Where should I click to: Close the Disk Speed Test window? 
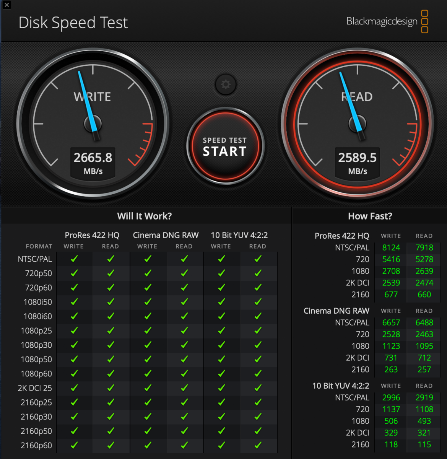[7, 5]
